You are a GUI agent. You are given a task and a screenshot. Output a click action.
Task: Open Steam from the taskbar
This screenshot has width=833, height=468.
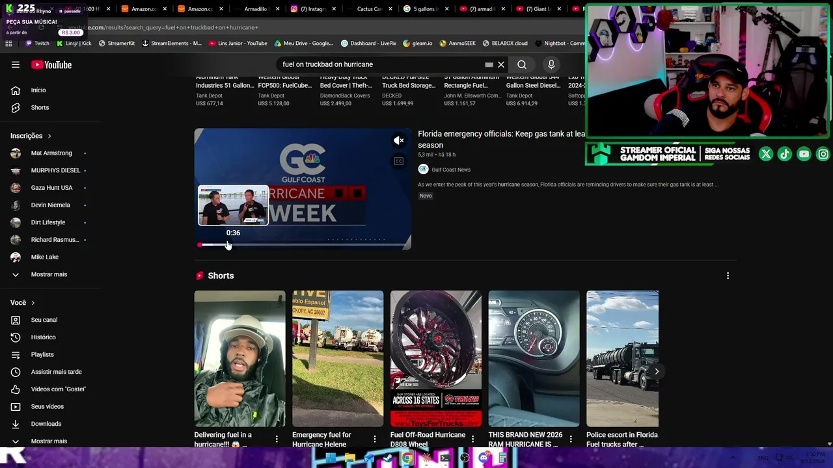pos(389,458)
